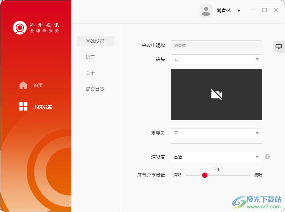Open the 提交日志 tab
285x212 pixels.
coord(95,89)
